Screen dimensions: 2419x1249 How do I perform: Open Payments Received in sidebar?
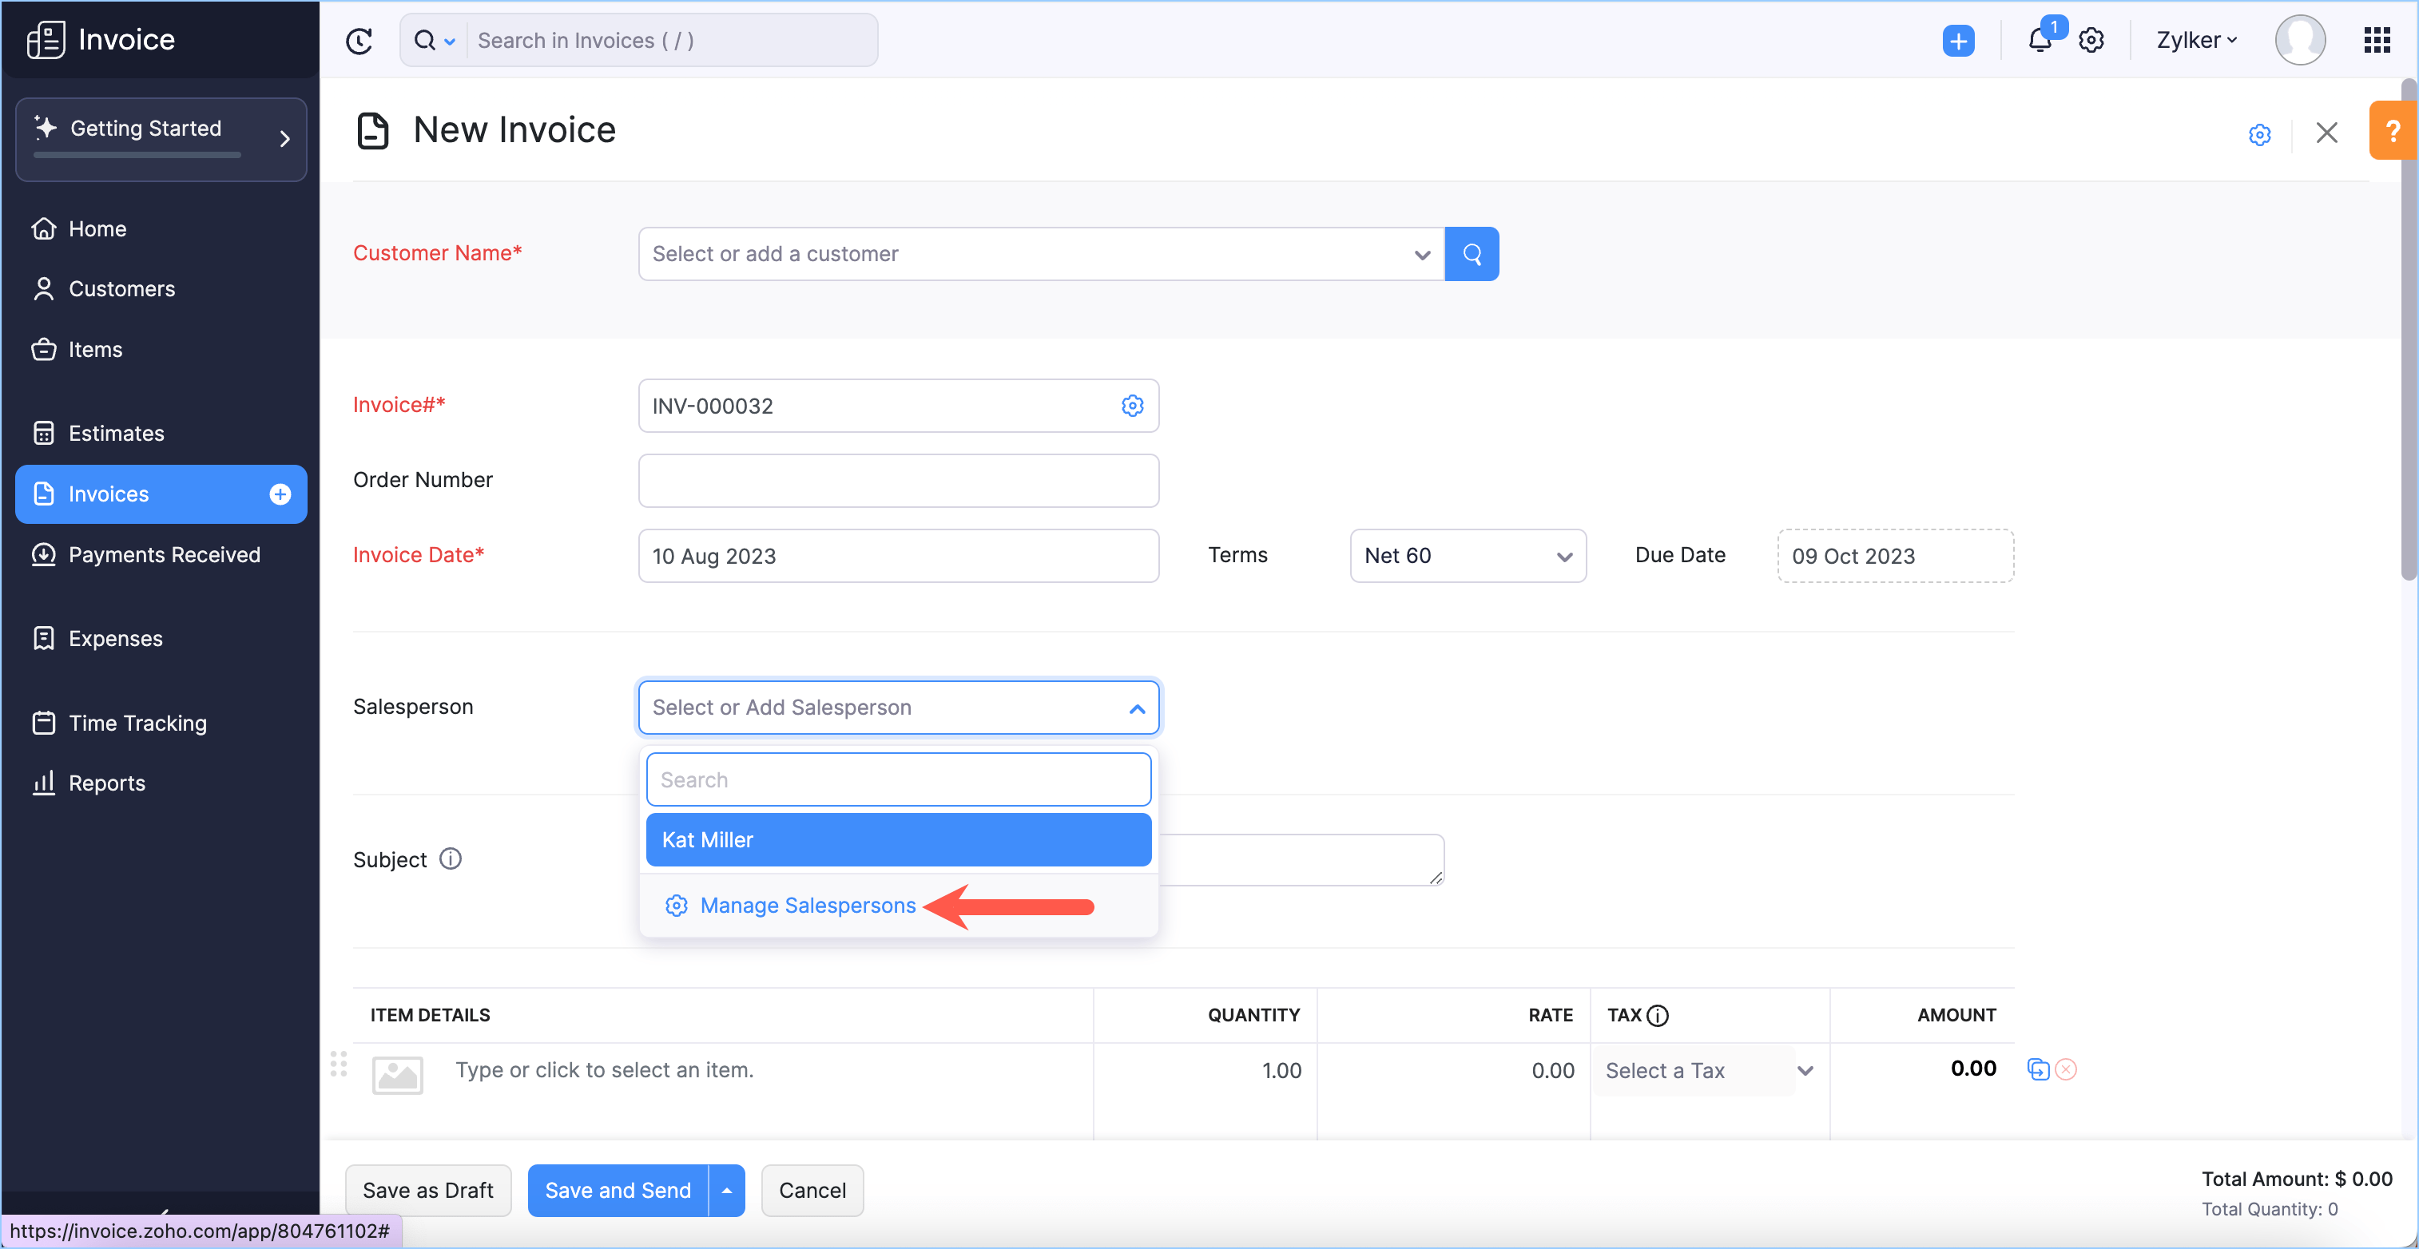(x=161, y=556)
